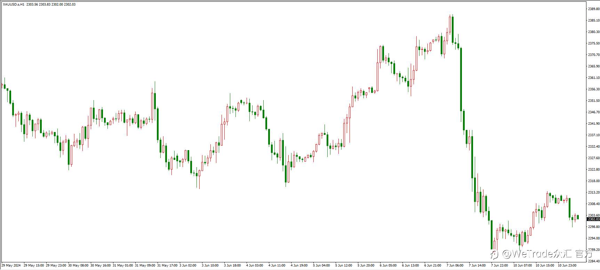The height and width of the screenshot is (270, 600).
Task: Click the 2308.40 price axis label
Action: point(593,204)
